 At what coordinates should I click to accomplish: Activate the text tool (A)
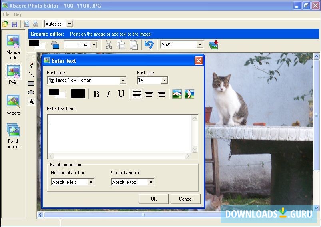[x=31, y=102]
